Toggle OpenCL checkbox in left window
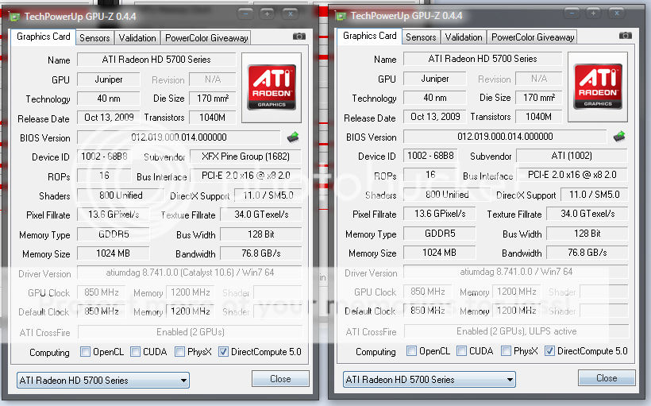The height and width of the screenshot is (406, 651). pos(85,351)
